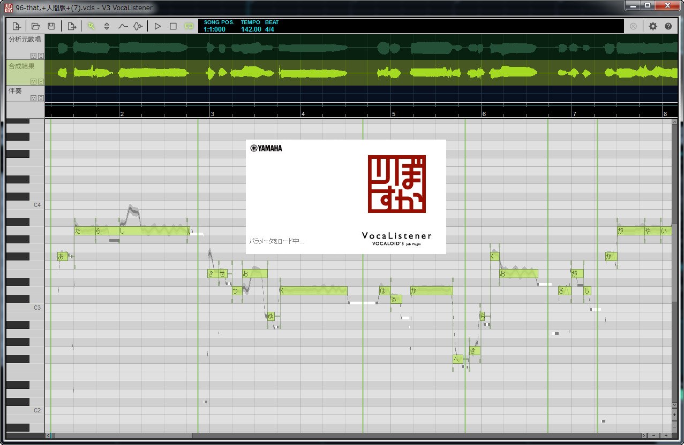
Task: Select the long note し near measure 2
Action: tap(153, 231)
